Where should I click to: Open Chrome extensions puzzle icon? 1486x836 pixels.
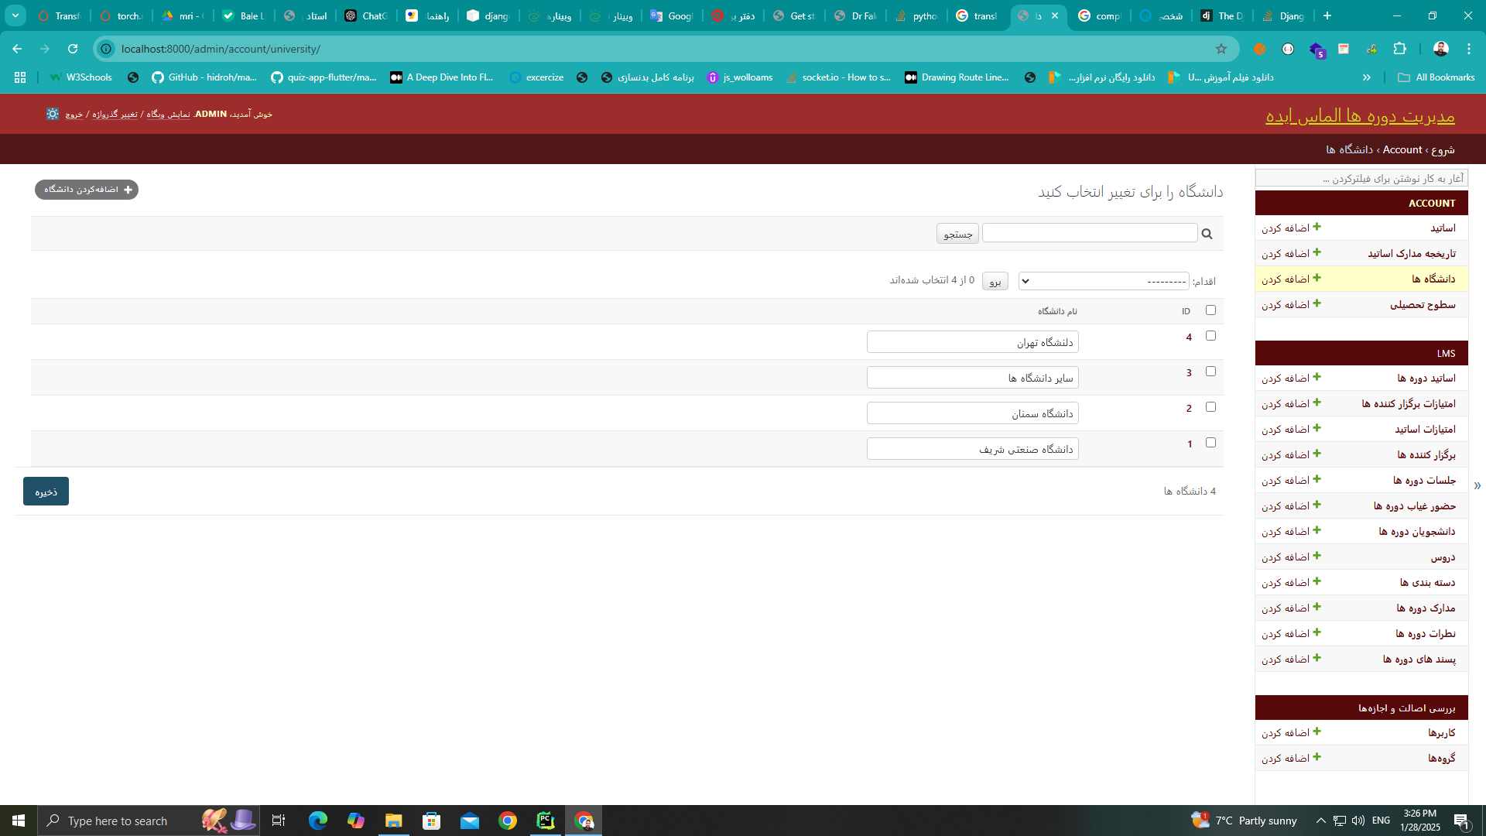click(x=1399, y=49)
